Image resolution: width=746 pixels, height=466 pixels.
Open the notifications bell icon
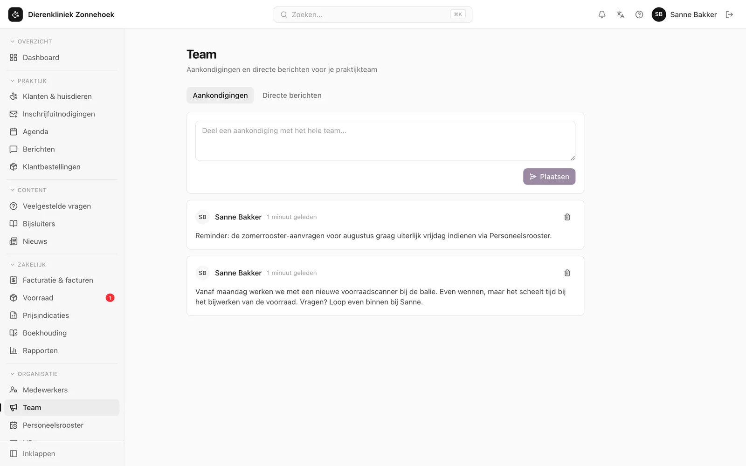click(x=602, y=14)
